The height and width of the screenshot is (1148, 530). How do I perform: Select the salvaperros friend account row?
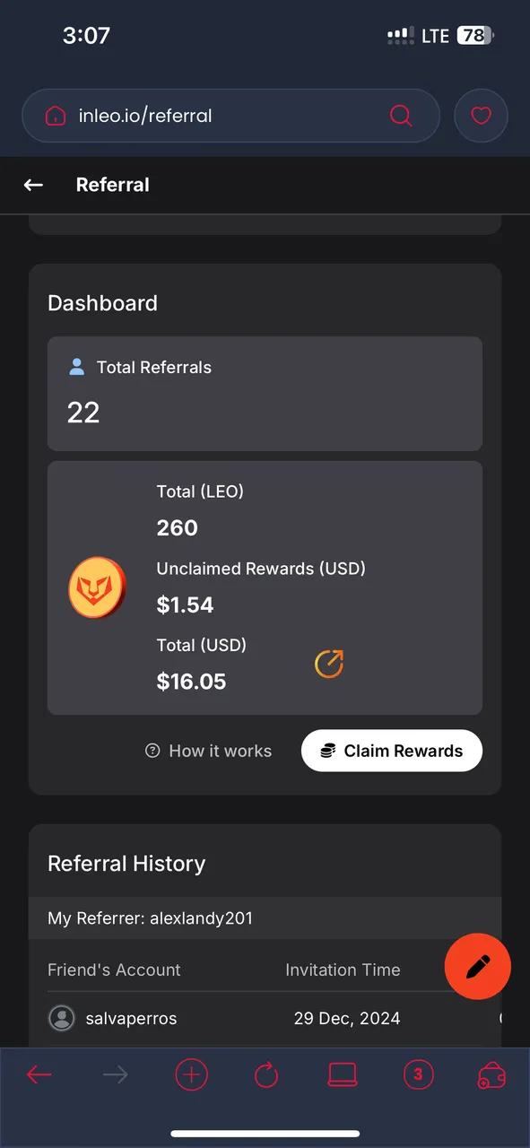265,1018
